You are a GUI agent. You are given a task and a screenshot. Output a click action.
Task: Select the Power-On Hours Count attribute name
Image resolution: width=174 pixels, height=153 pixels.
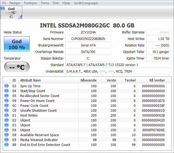click(x=37, y=101)
